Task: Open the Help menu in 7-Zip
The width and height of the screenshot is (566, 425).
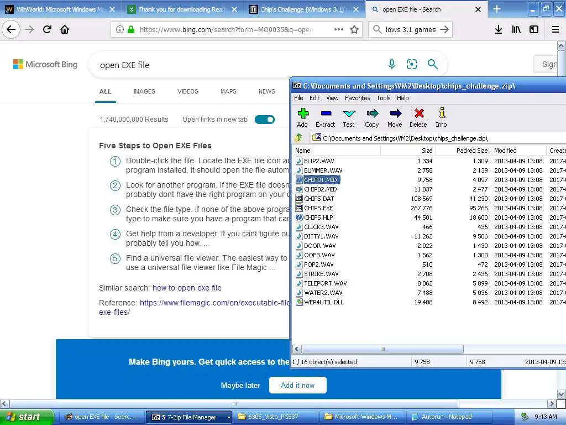Action: coord(402,98)
